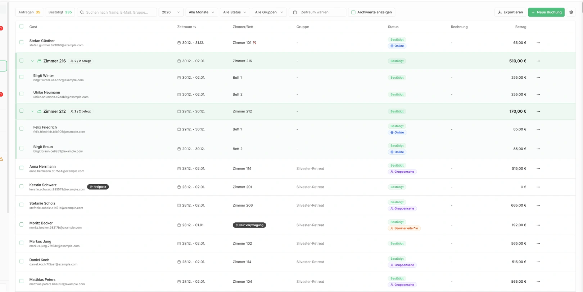Check the Zimmer 216 group row checkbox
The image size is (583, 292).
(x=22, y=61)
